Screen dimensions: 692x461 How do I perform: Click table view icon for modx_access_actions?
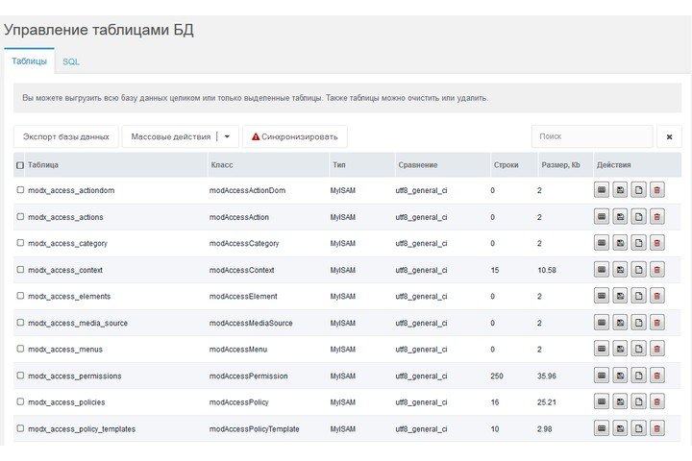tap(602, 217)
